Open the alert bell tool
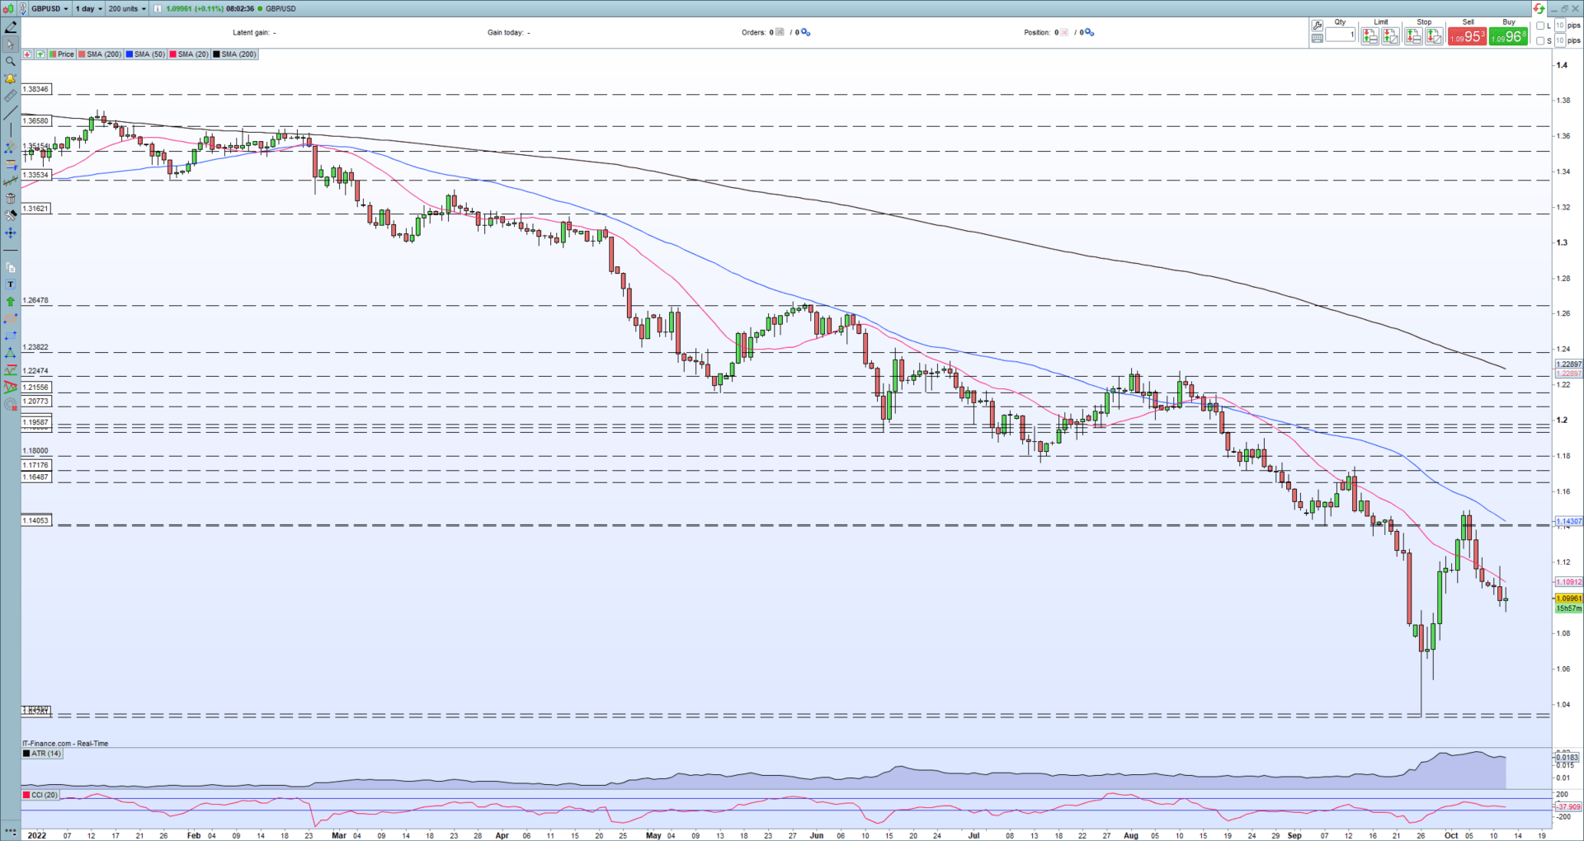 [x=11, y=78]
